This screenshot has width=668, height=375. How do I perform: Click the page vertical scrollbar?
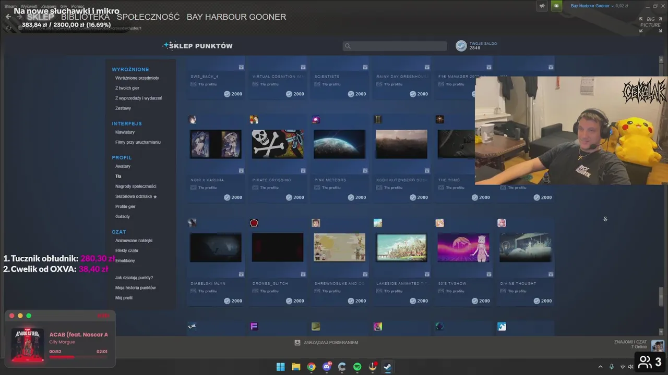coord(662,297)
